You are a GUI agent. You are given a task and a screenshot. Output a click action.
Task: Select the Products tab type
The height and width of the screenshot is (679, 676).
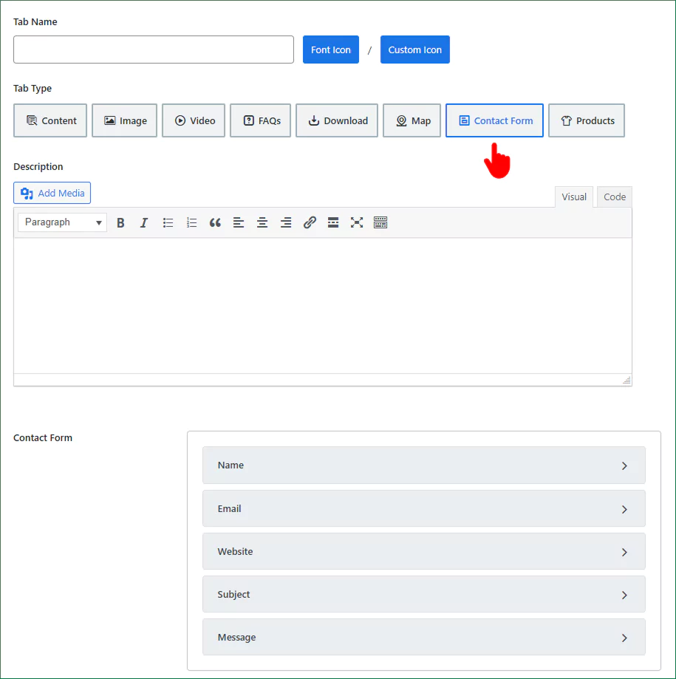587,120
